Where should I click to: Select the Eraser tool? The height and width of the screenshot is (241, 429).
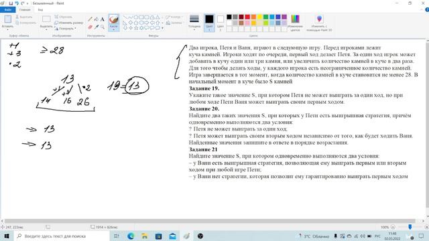(90, 27)
